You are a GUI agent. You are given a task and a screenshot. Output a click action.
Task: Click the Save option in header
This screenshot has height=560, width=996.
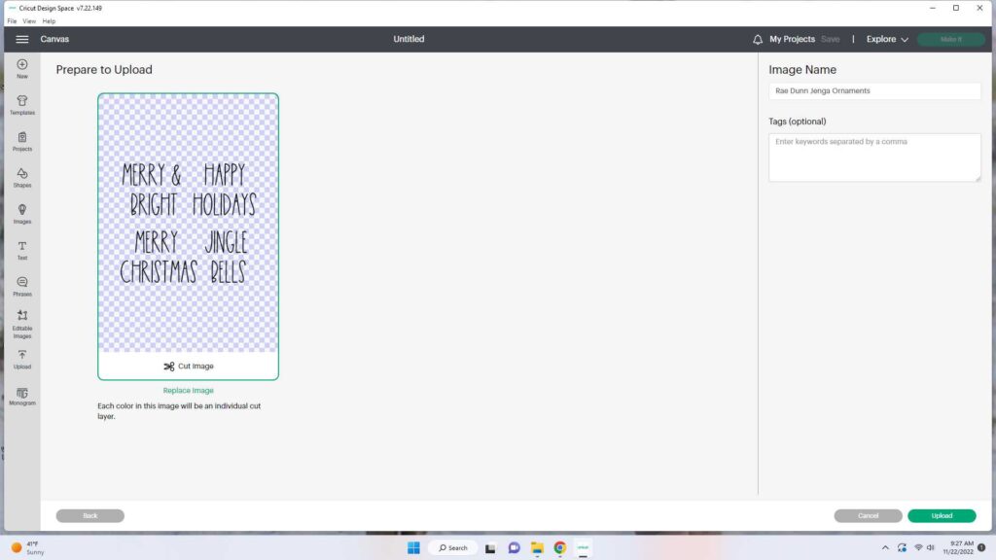coord(830,39)
